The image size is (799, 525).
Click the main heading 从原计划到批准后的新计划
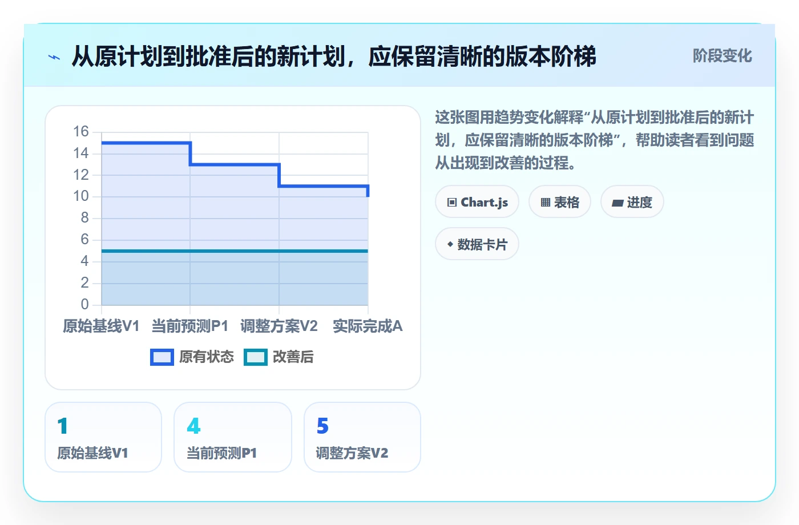334,56
